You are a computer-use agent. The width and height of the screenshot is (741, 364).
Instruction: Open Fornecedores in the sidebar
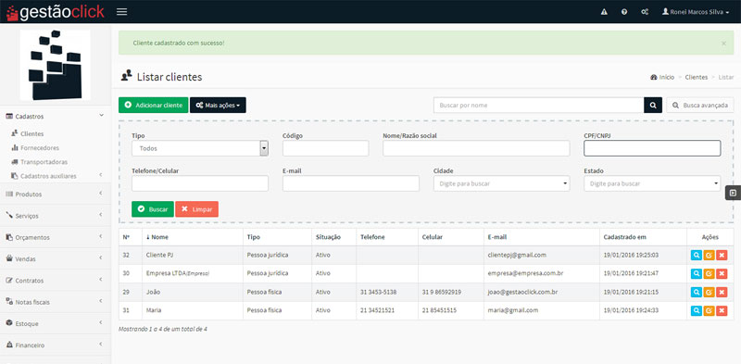click(39, 148)
